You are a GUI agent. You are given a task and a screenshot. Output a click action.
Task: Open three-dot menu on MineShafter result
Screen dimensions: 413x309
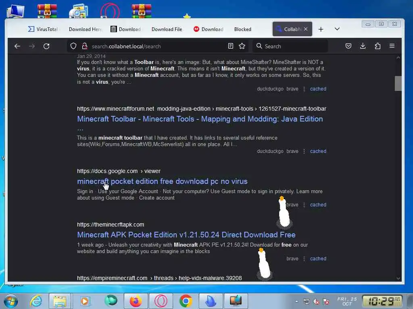click(304, 89)
